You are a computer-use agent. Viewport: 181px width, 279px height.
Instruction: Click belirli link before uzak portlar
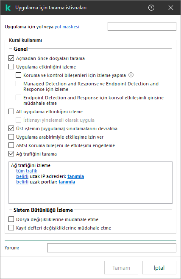coord(22,182)
